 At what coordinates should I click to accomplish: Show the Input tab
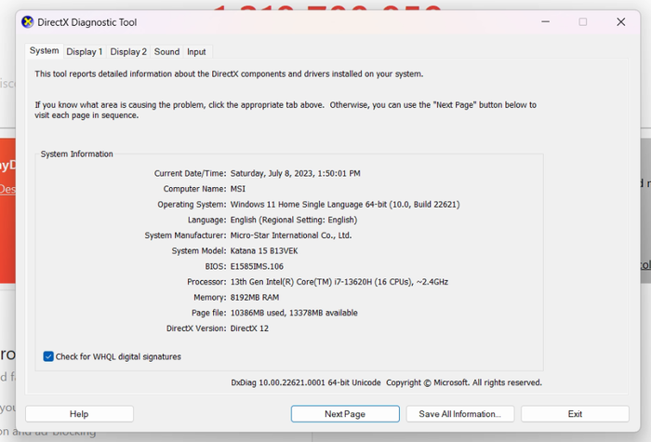point(196,52)
